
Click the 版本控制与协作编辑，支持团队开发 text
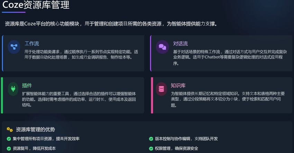(186, 139)
